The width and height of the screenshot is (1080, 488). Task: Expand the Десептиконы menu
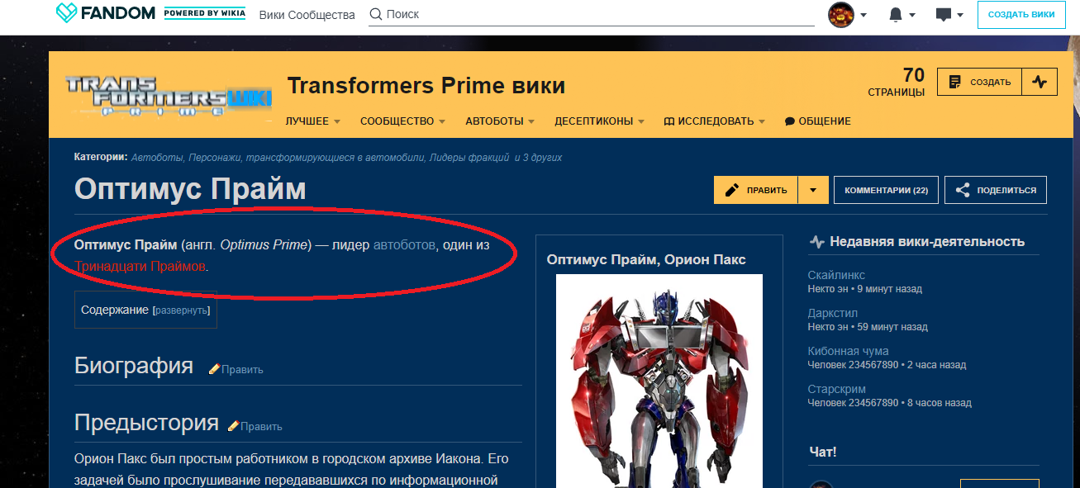tap(599, 121)
